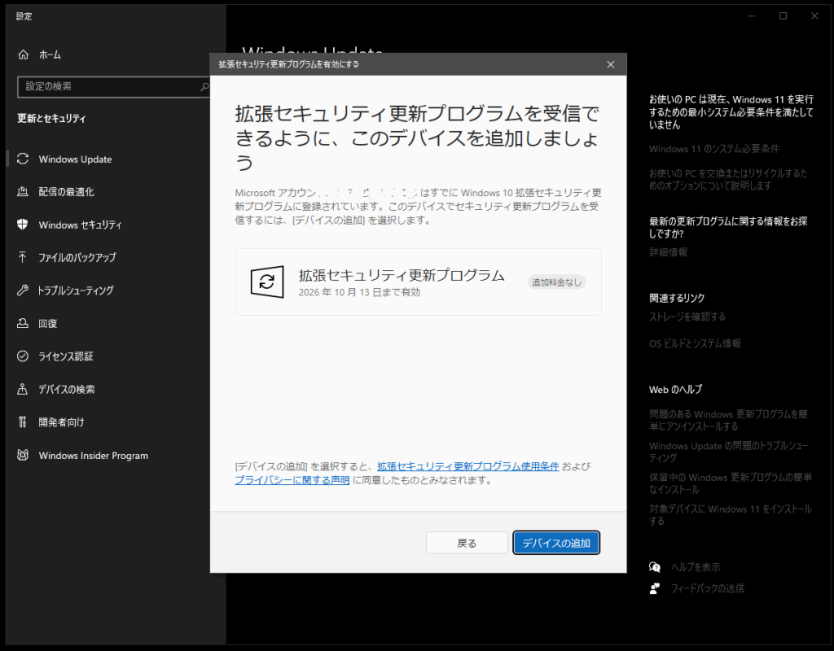Screen dimensions: 834x651
Task: Open the Windows 11 のシステム必要条件 link
Action: click(713, 149)
